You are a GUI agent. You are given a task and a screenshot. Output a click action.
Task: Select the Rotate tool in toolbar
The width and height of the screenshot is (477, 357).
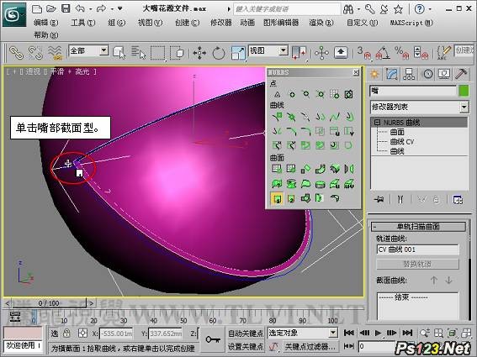coord(219,53)
